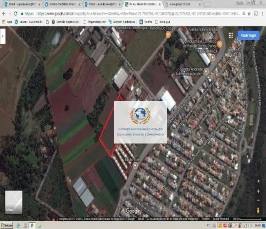This screenshot has height=229, width=266.
Task: Open the Certidão Negativa bookmark
Action: coord(66,22)
